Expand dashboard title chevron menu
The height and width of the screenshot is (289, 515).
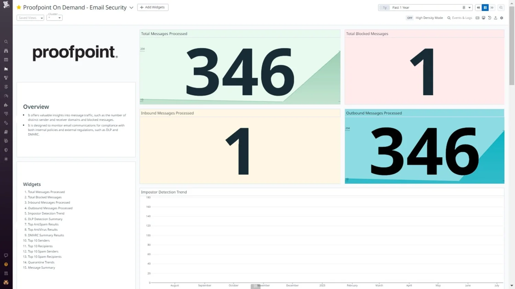[x=131, y=8]
